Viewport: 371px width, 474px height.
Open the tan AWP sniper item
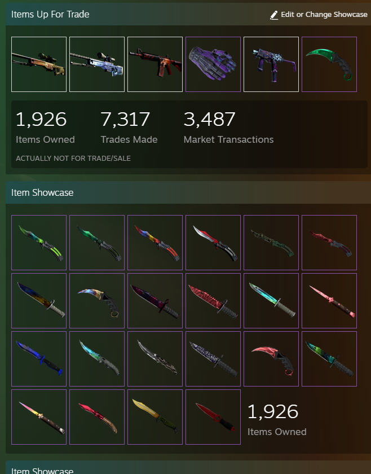pos(39,64)
